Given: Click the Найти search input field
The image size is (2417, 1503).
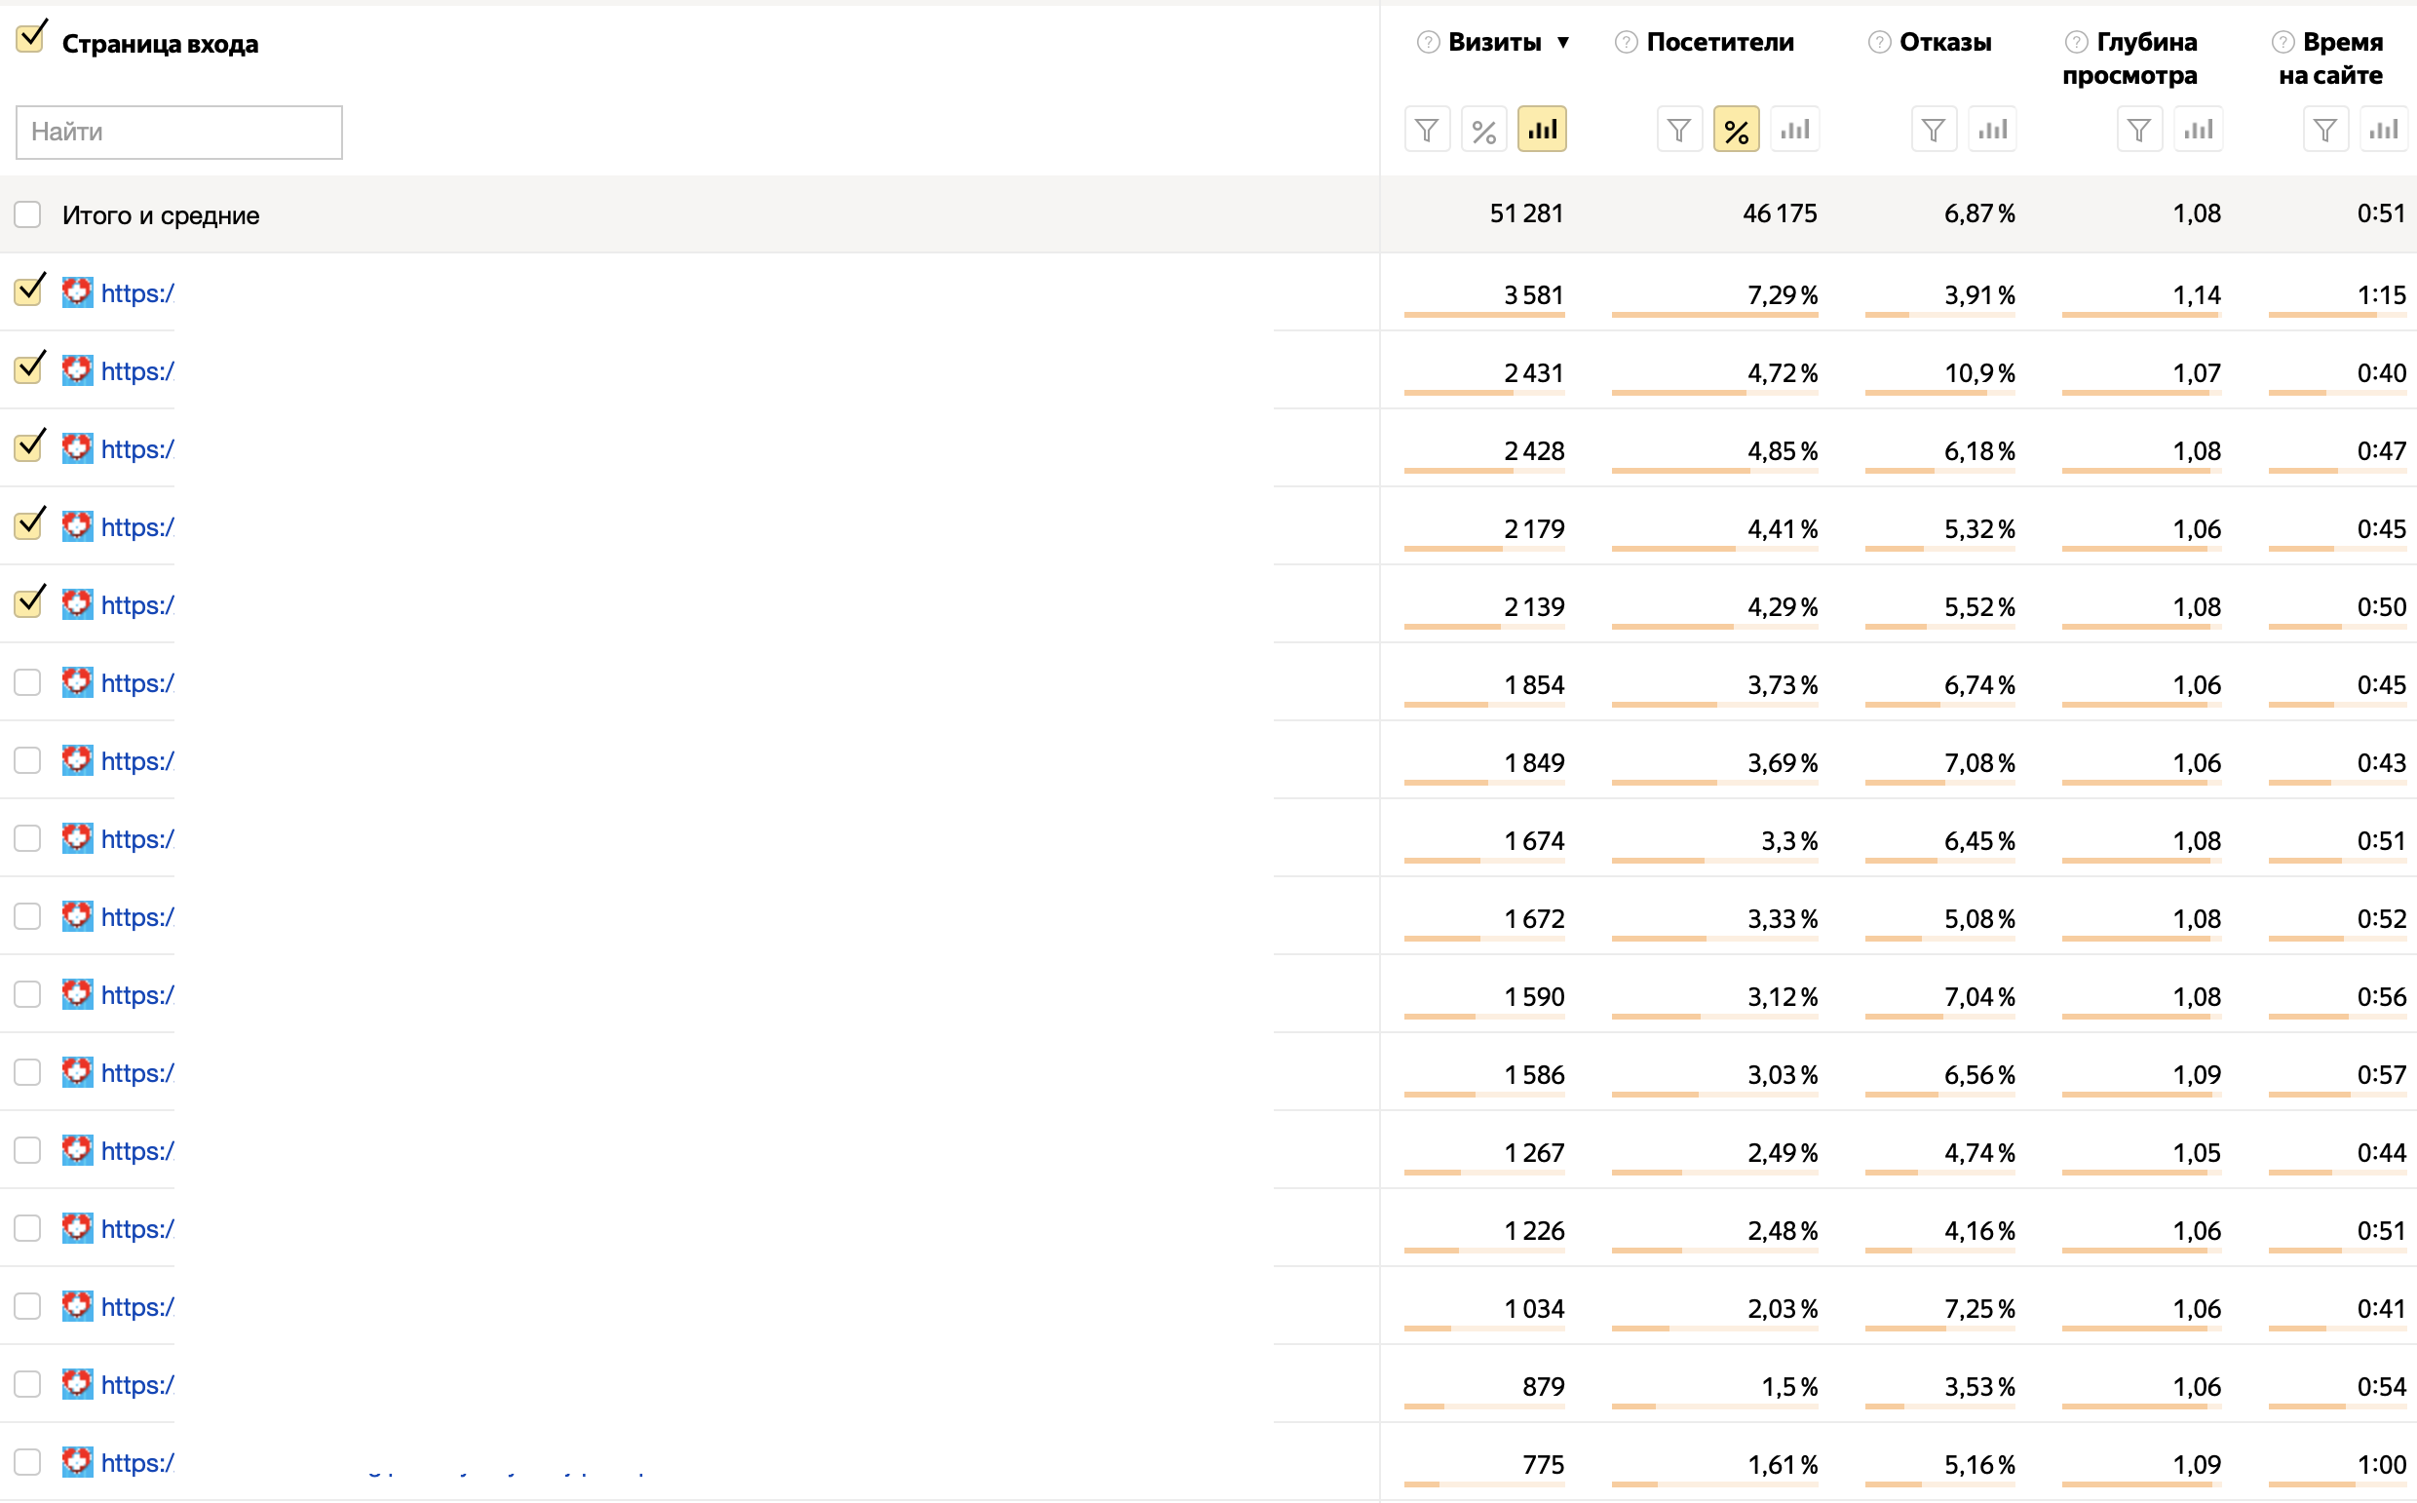Looking at the screenshot, I should click(x=179, y=133).
